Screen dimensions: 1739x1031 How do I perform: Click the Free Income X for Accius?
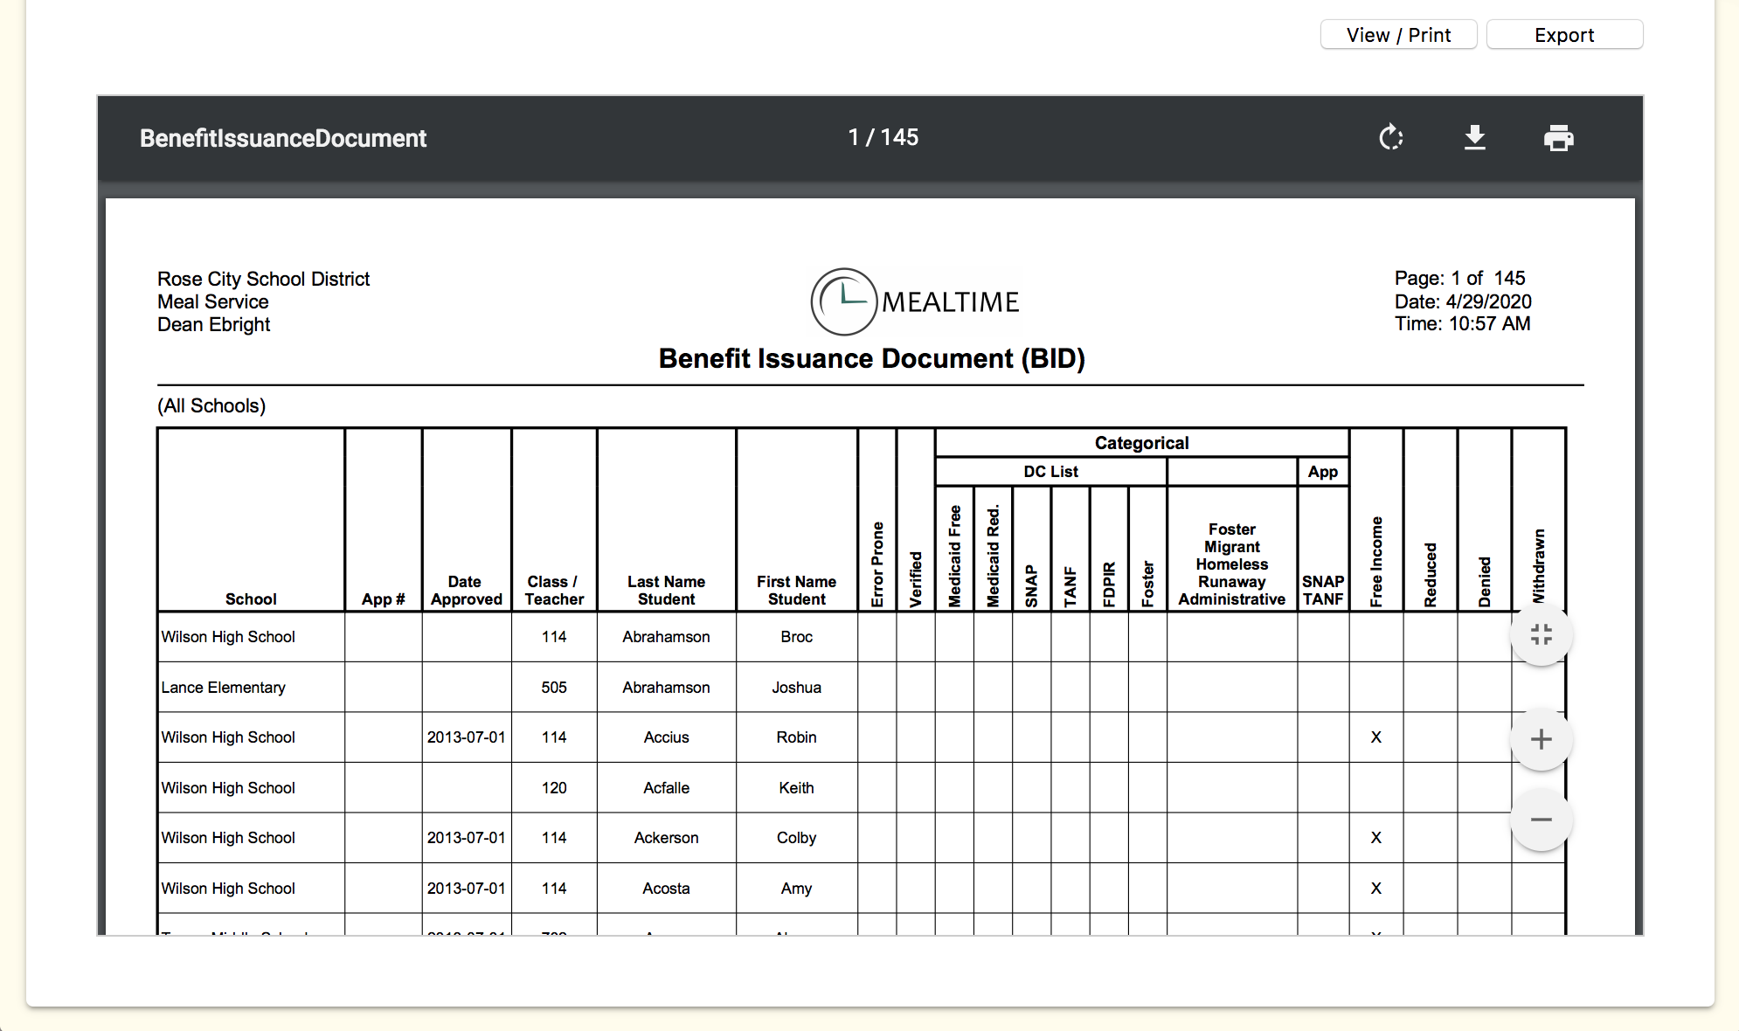pyautogui.click(x=1375, y=737)
